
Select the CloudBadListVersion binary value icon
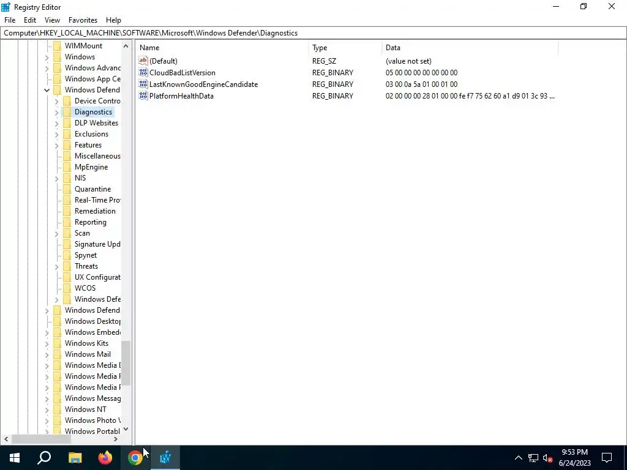tap(143, 72)
